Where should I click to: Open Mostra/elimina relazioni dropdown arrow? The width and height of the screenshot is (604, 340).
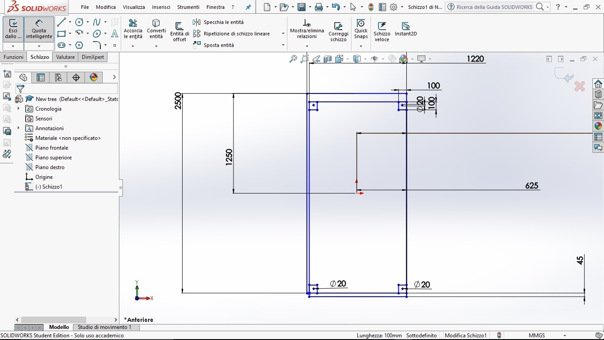click(x=307, y=46)
